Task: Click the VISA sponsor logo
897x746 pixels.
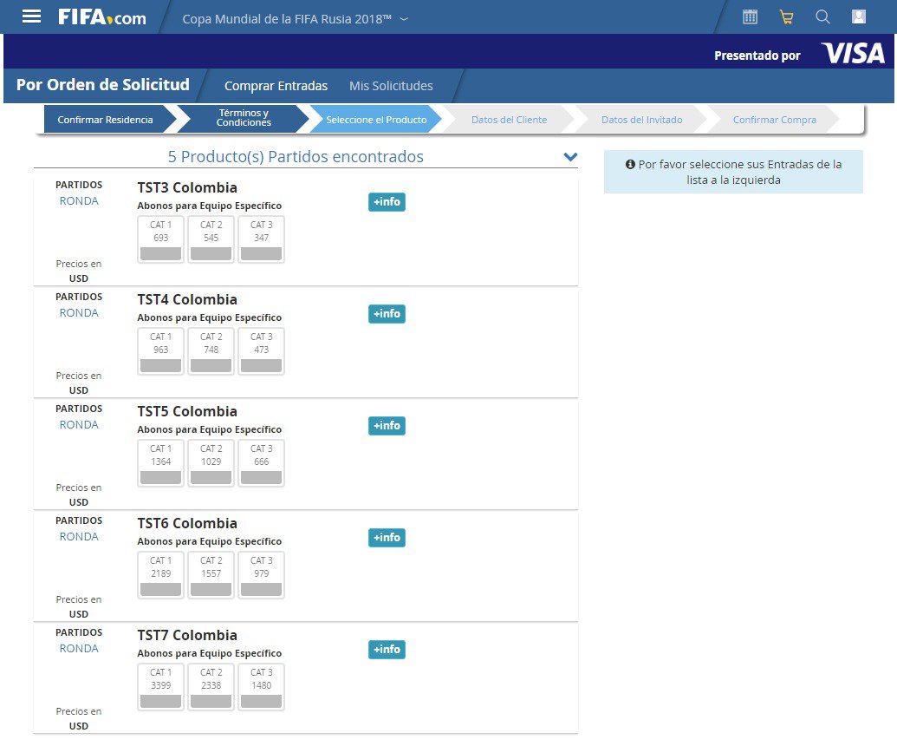Action: [853, 53]
